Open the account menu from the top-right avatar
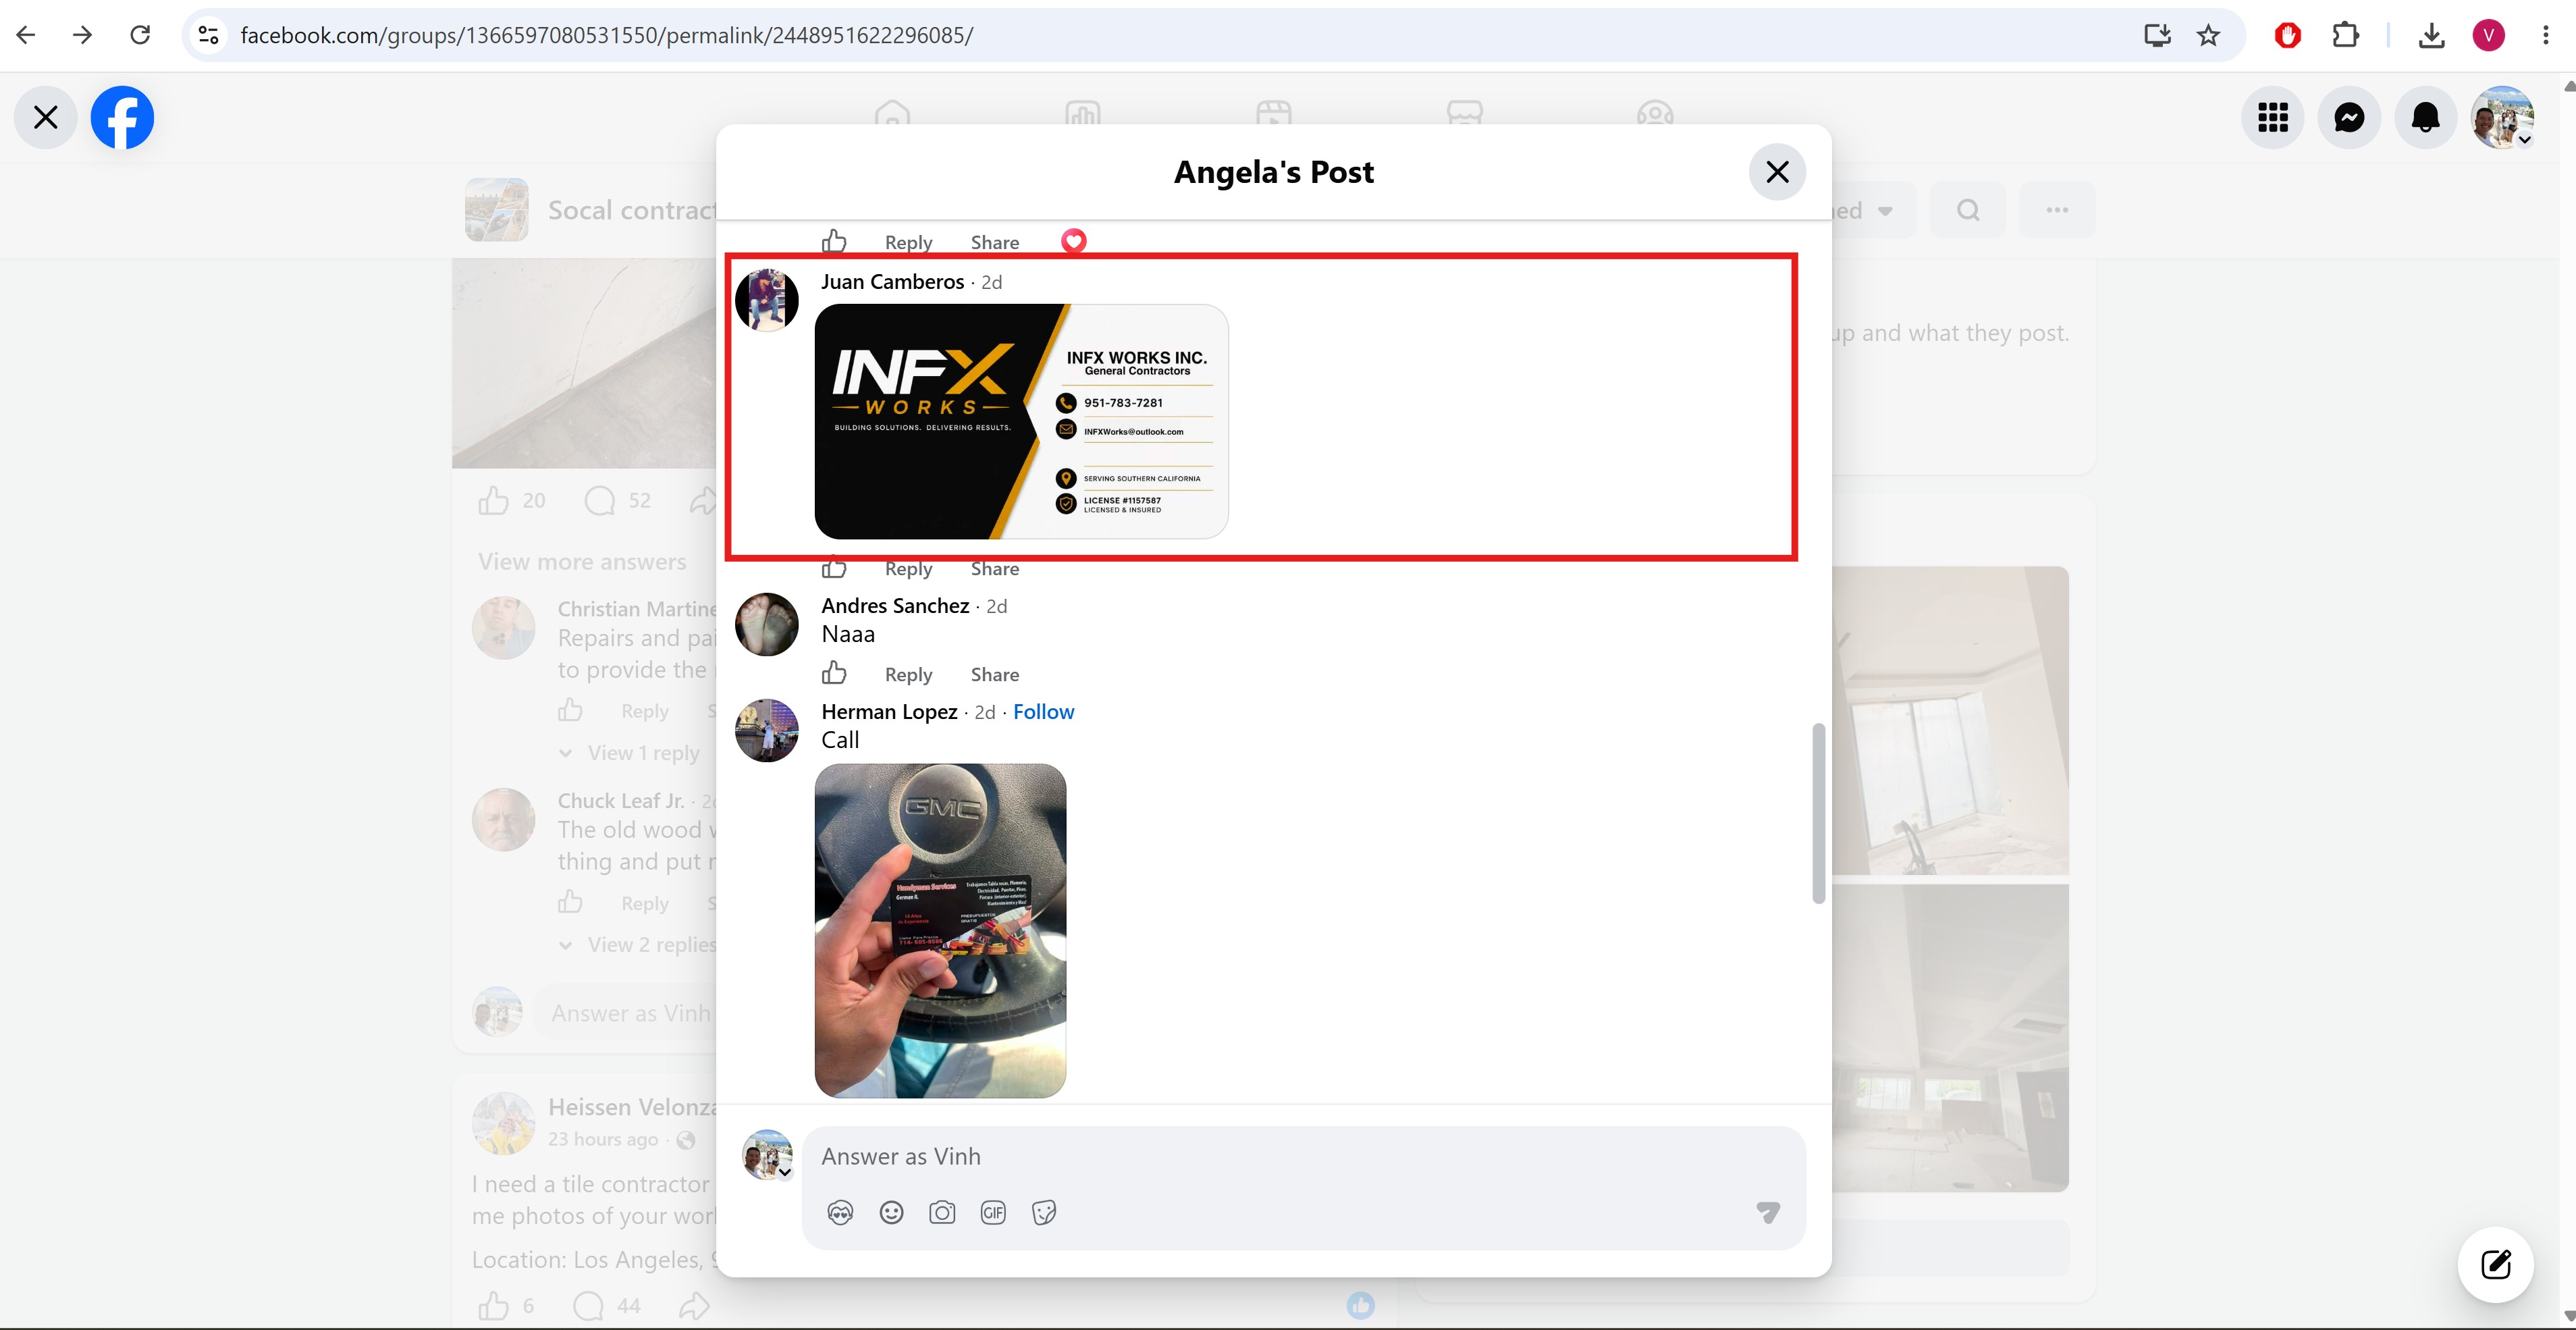Image resolution: width=2576 pixels, height=1330 pixels. click(x=2502, y=117)
